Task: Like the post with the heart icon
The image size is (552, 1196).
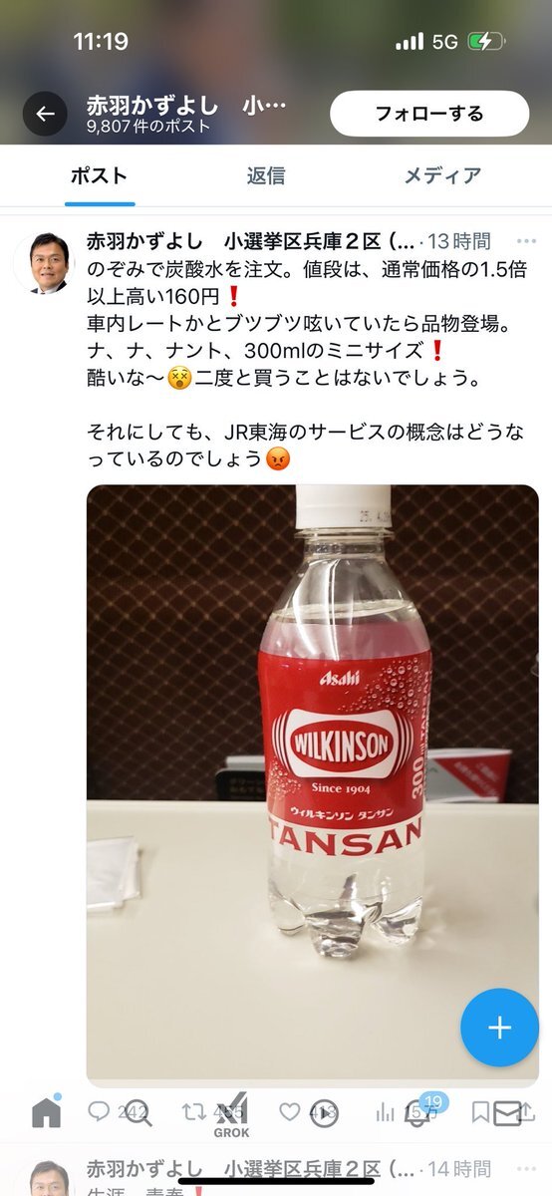Action: click(289, 1111)
